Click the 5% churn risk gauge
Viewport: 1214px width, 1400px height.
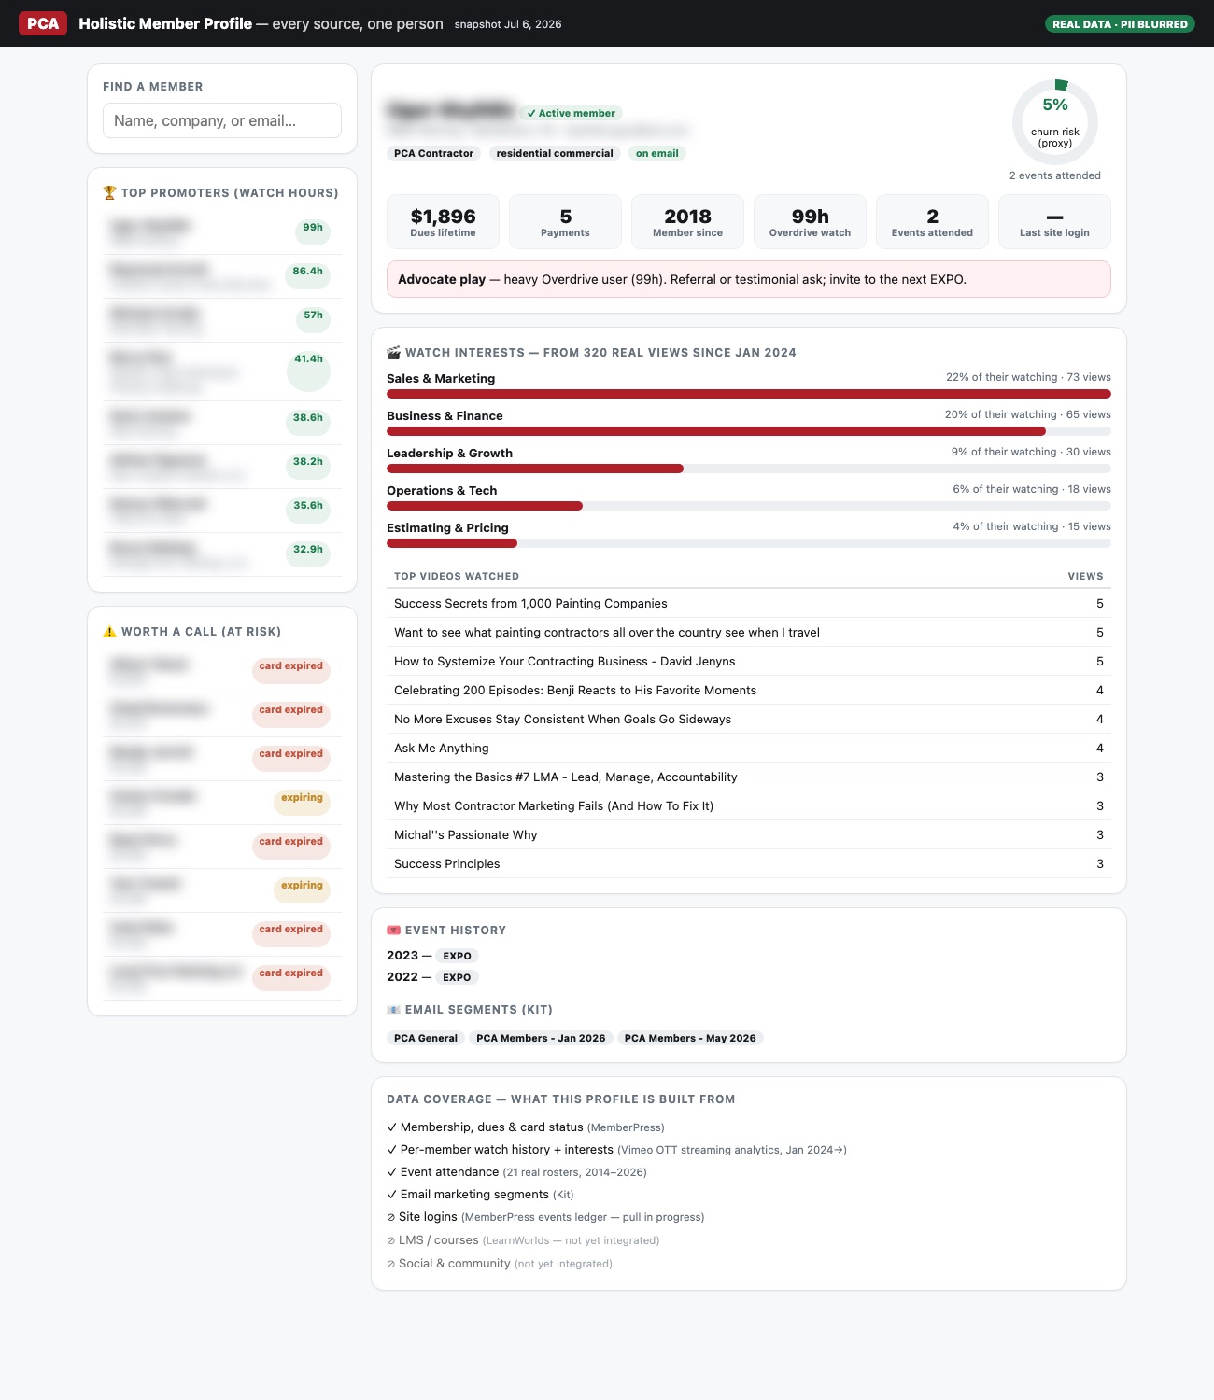point(1055,122)
